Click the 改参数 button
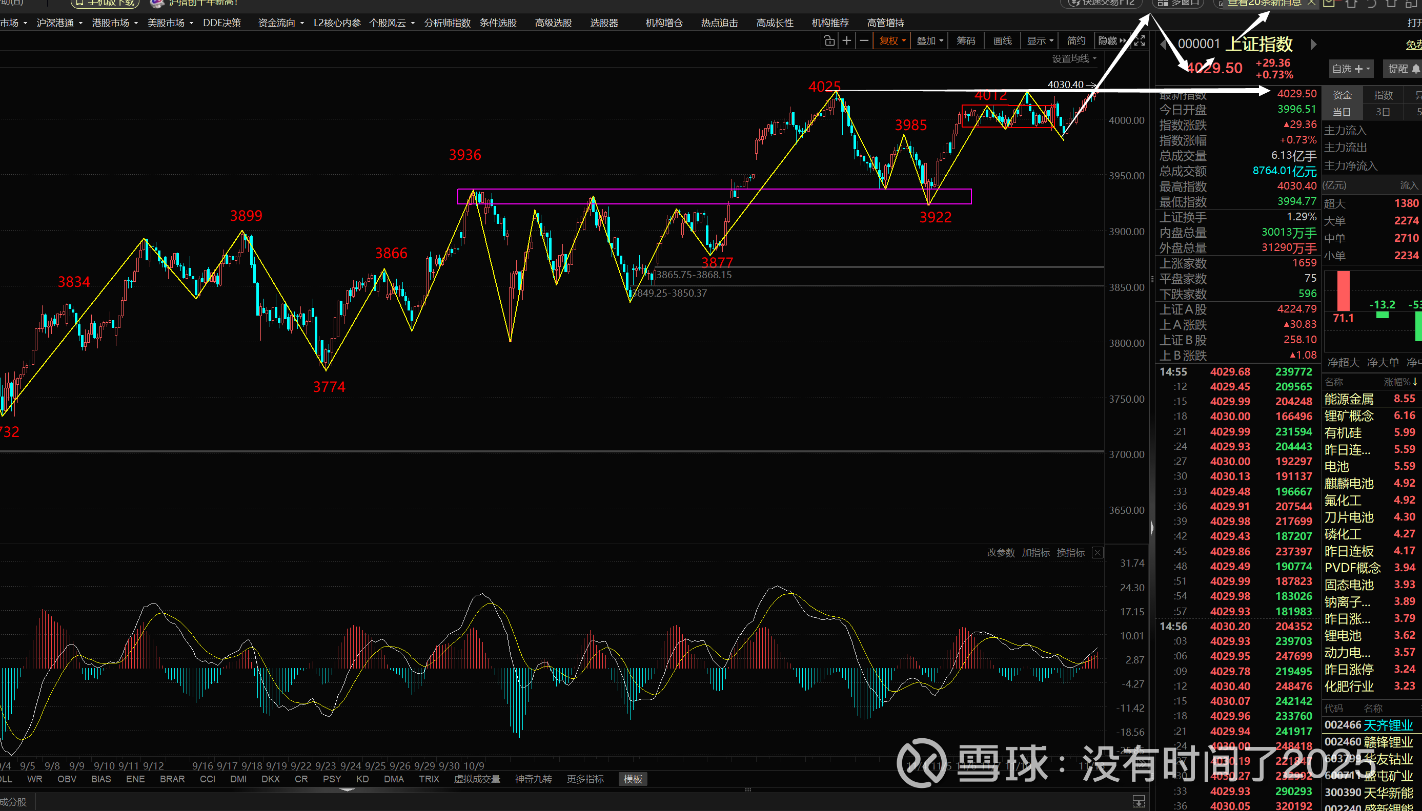Viewport: 1422px width, 811px height. coord(1001,553)
